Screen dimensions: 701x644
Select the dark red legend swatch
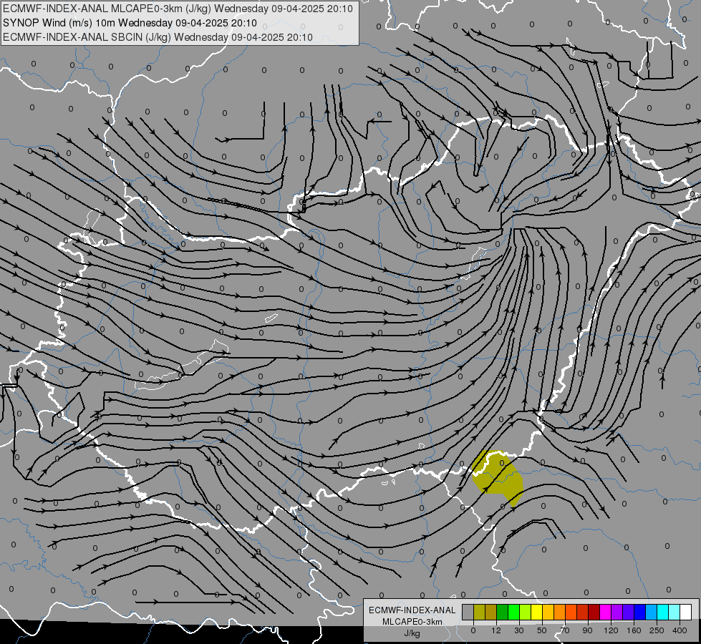594,612
